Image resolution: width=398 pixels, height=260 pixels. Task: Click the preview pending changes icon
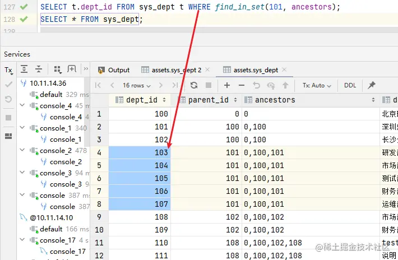(x=271, y=86)
